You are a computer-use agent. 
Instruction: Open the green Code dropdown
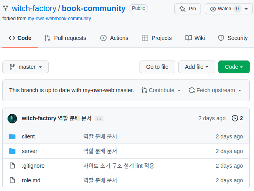[x=234, y=67]
